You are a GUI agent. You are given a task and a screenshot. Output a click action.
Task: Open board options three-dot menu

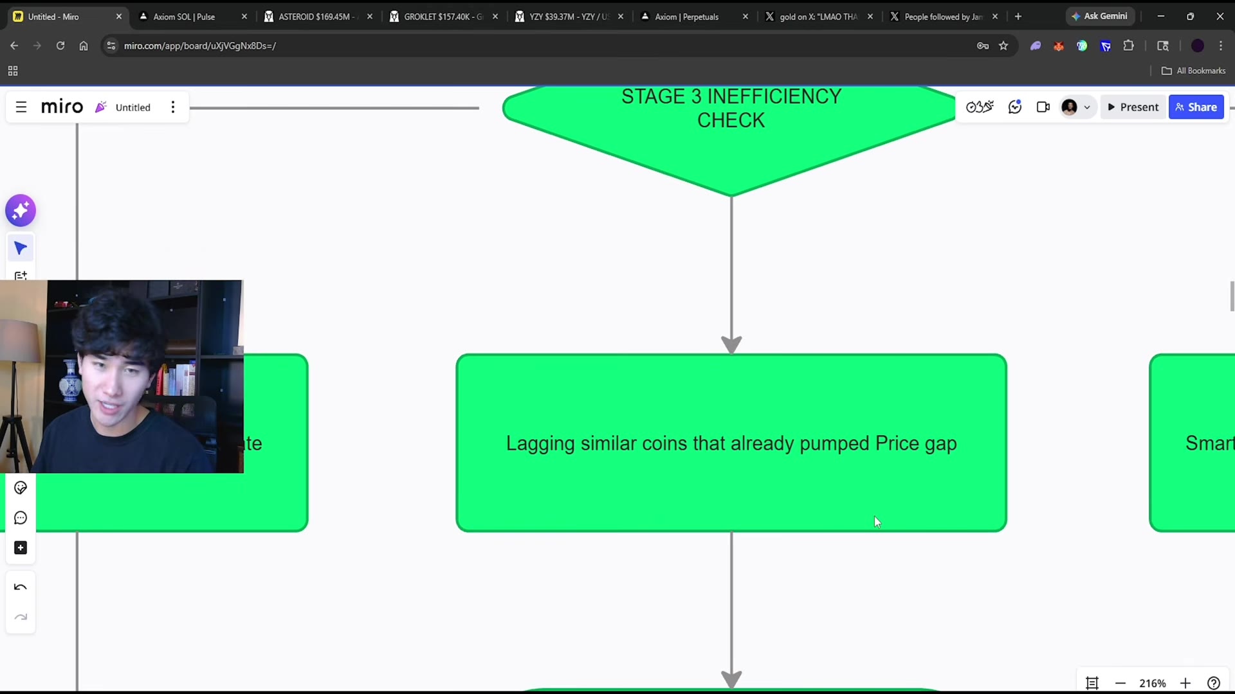173,107
